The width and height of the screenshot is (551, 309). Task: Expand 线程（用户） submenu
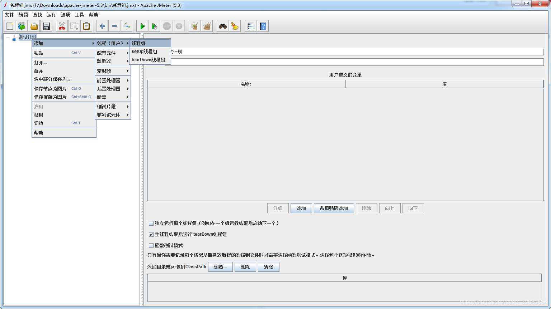113,43
